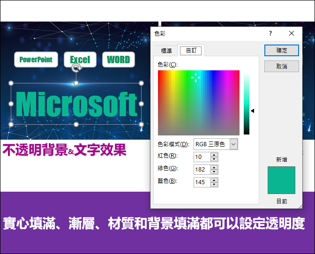Click the PowerPoint label box on slide

coord(36,60)
